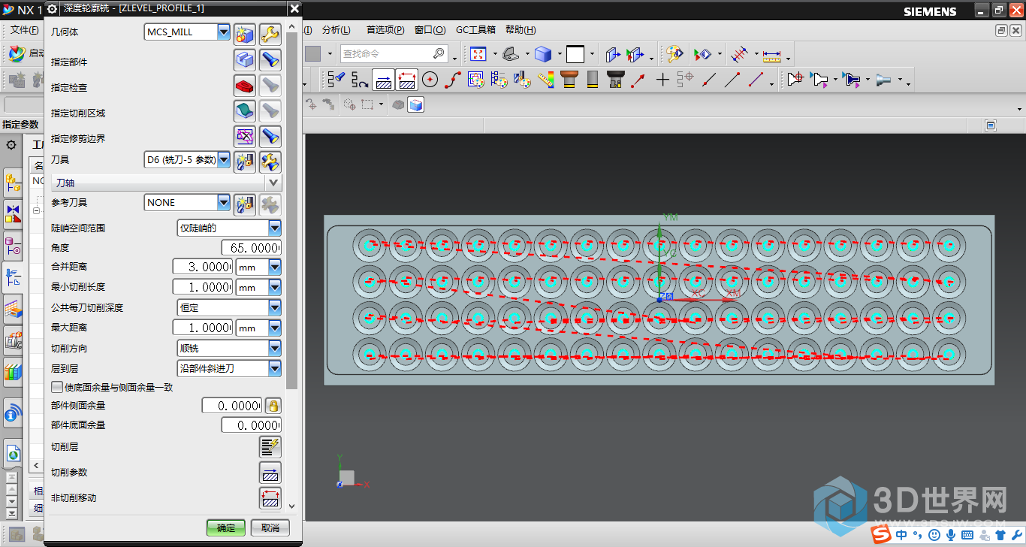Image resolution: width=1026 pixels, height=547 pixels.
Task: Toggle 使底面余量与侧面余量一致 checkbox
Action: 56,388
